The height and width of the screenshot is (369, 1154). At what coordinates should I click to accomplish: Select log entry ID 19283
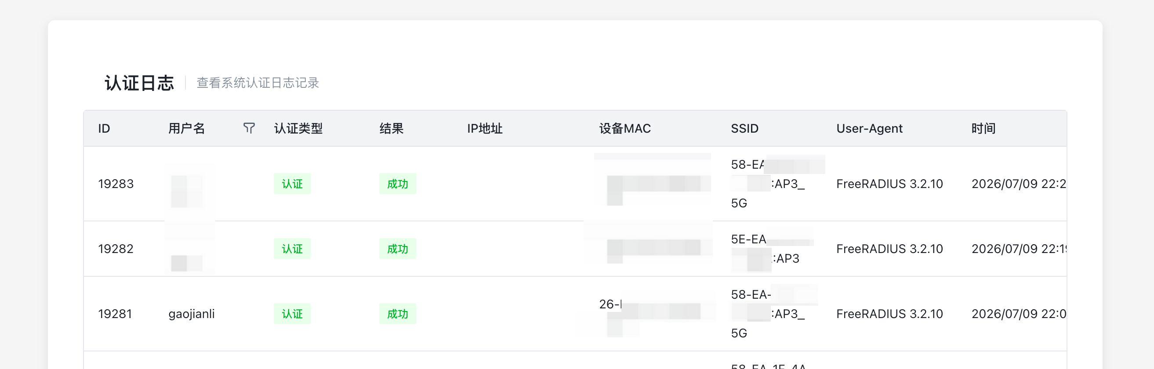(116, 184)
